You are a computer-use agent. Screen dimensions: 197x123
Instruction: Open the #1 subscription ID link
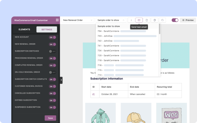click(93, 94)
